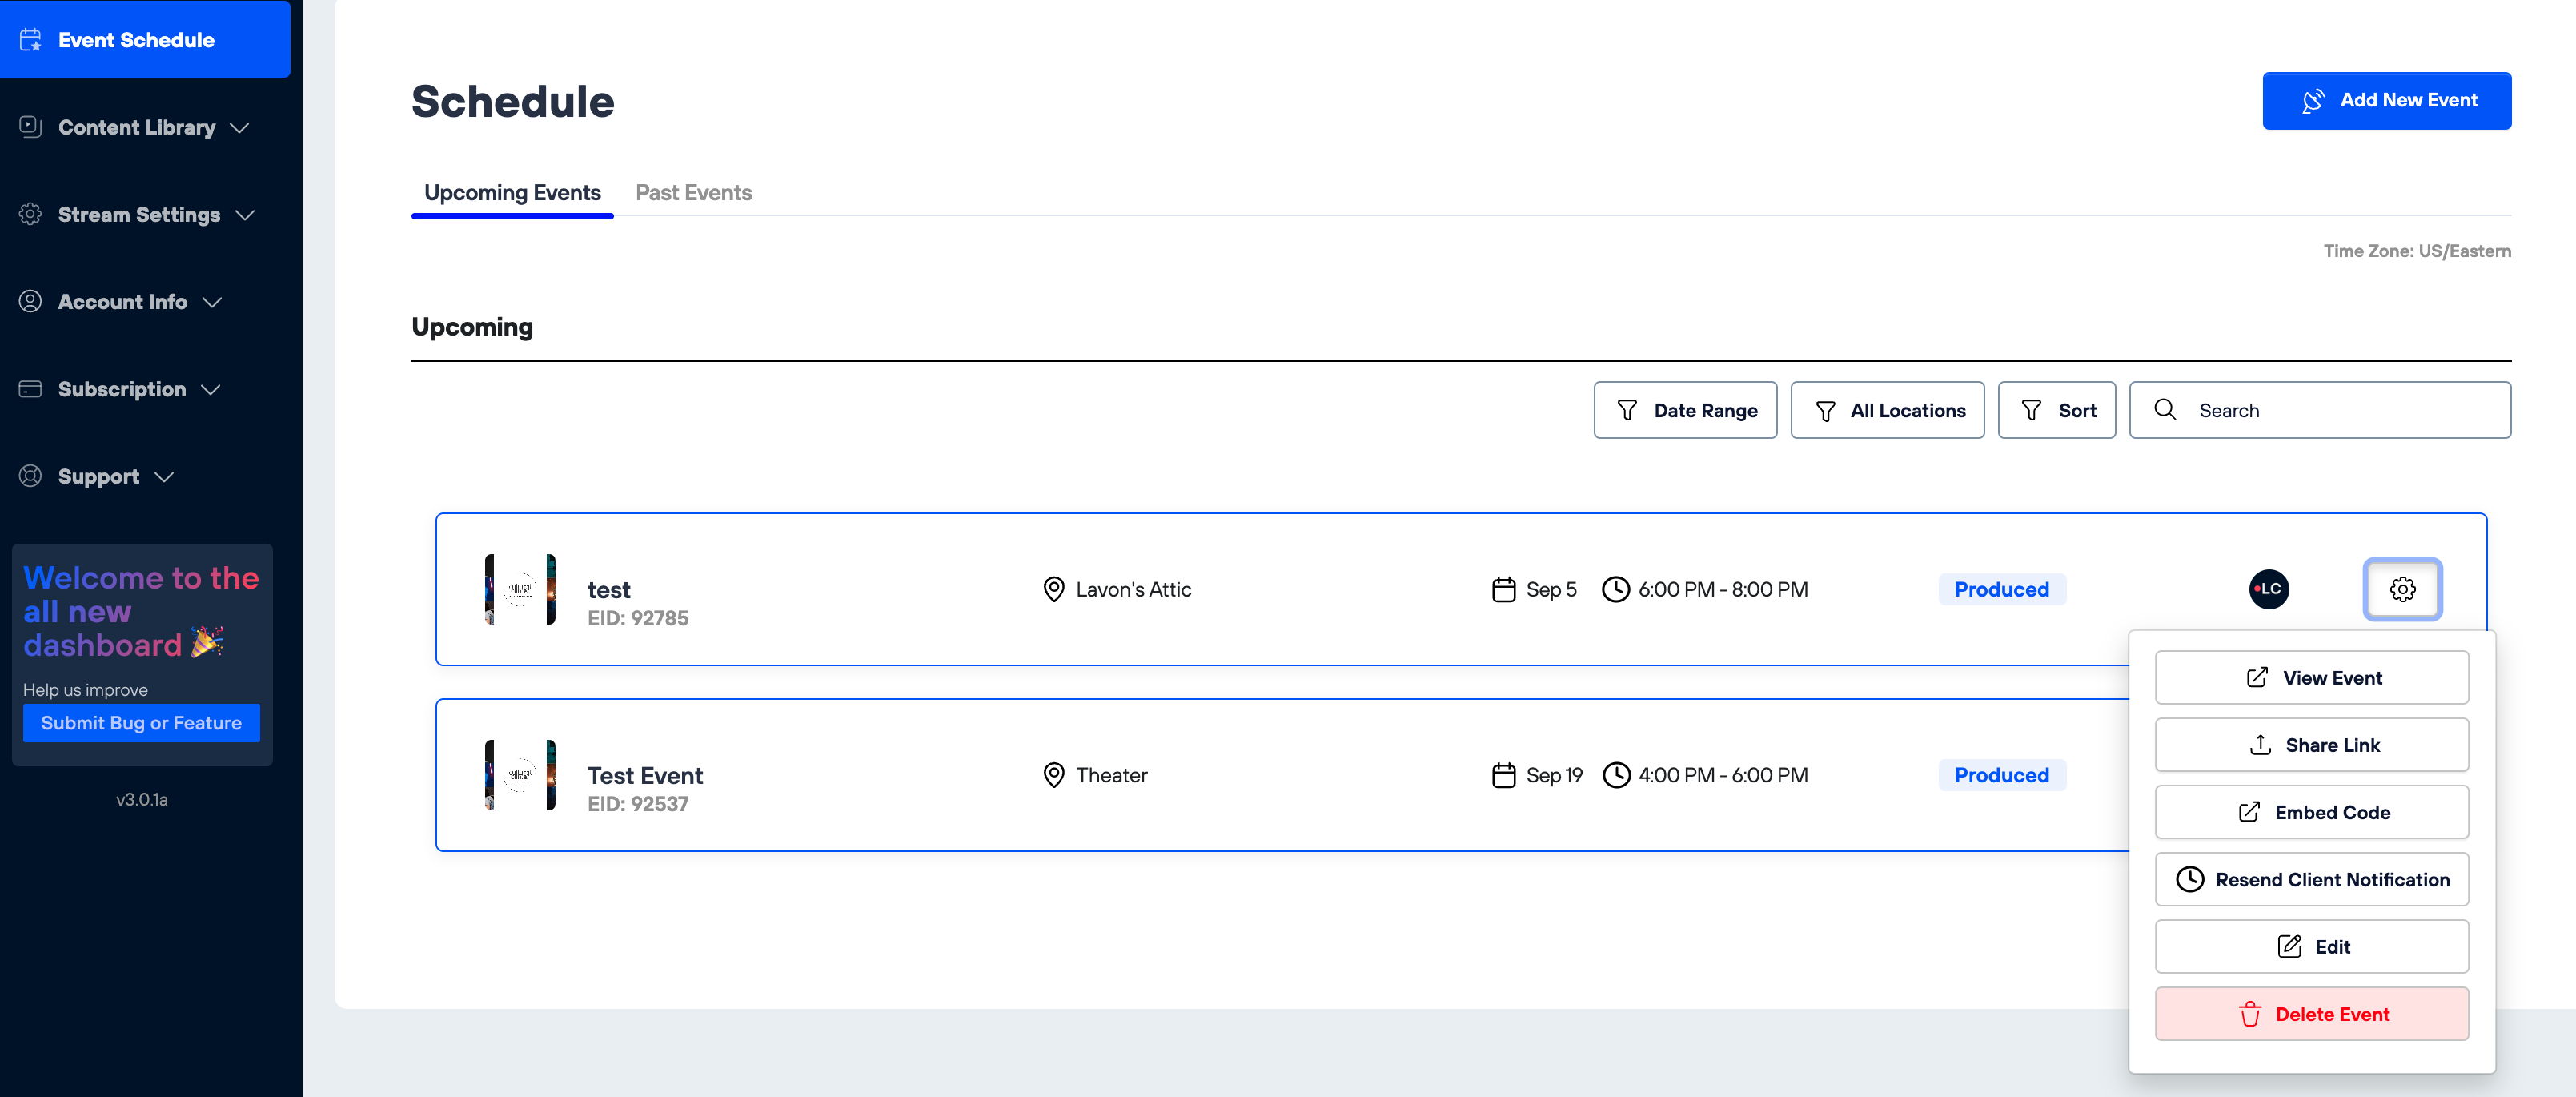Click the Event Schedule calendar icon
This screenshot has width=2576, height=1097.
pyautogui.click(x=31, y=40)
